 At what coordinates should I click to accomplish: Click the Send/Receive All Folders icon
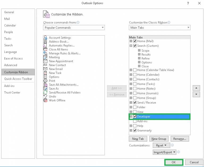click(45, 92)
